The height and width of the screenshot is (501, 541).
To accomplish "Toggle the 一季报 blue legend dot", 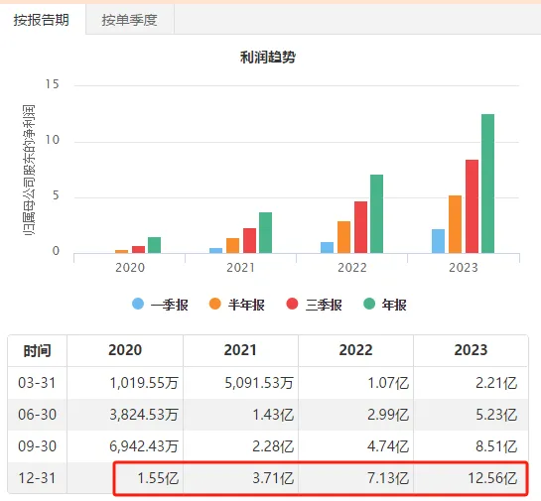I will pos(138,304).
